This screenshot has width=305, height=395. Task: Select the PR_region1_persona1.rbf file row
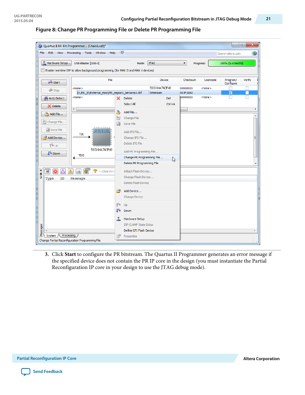coord(165,93)
